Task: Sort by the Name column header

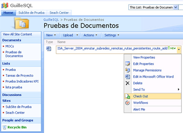Action: (61, 42)
